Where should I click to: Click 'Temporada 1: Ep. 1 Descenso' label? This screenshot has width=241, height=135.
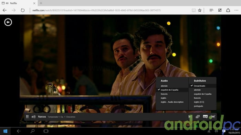pos(62,117)
